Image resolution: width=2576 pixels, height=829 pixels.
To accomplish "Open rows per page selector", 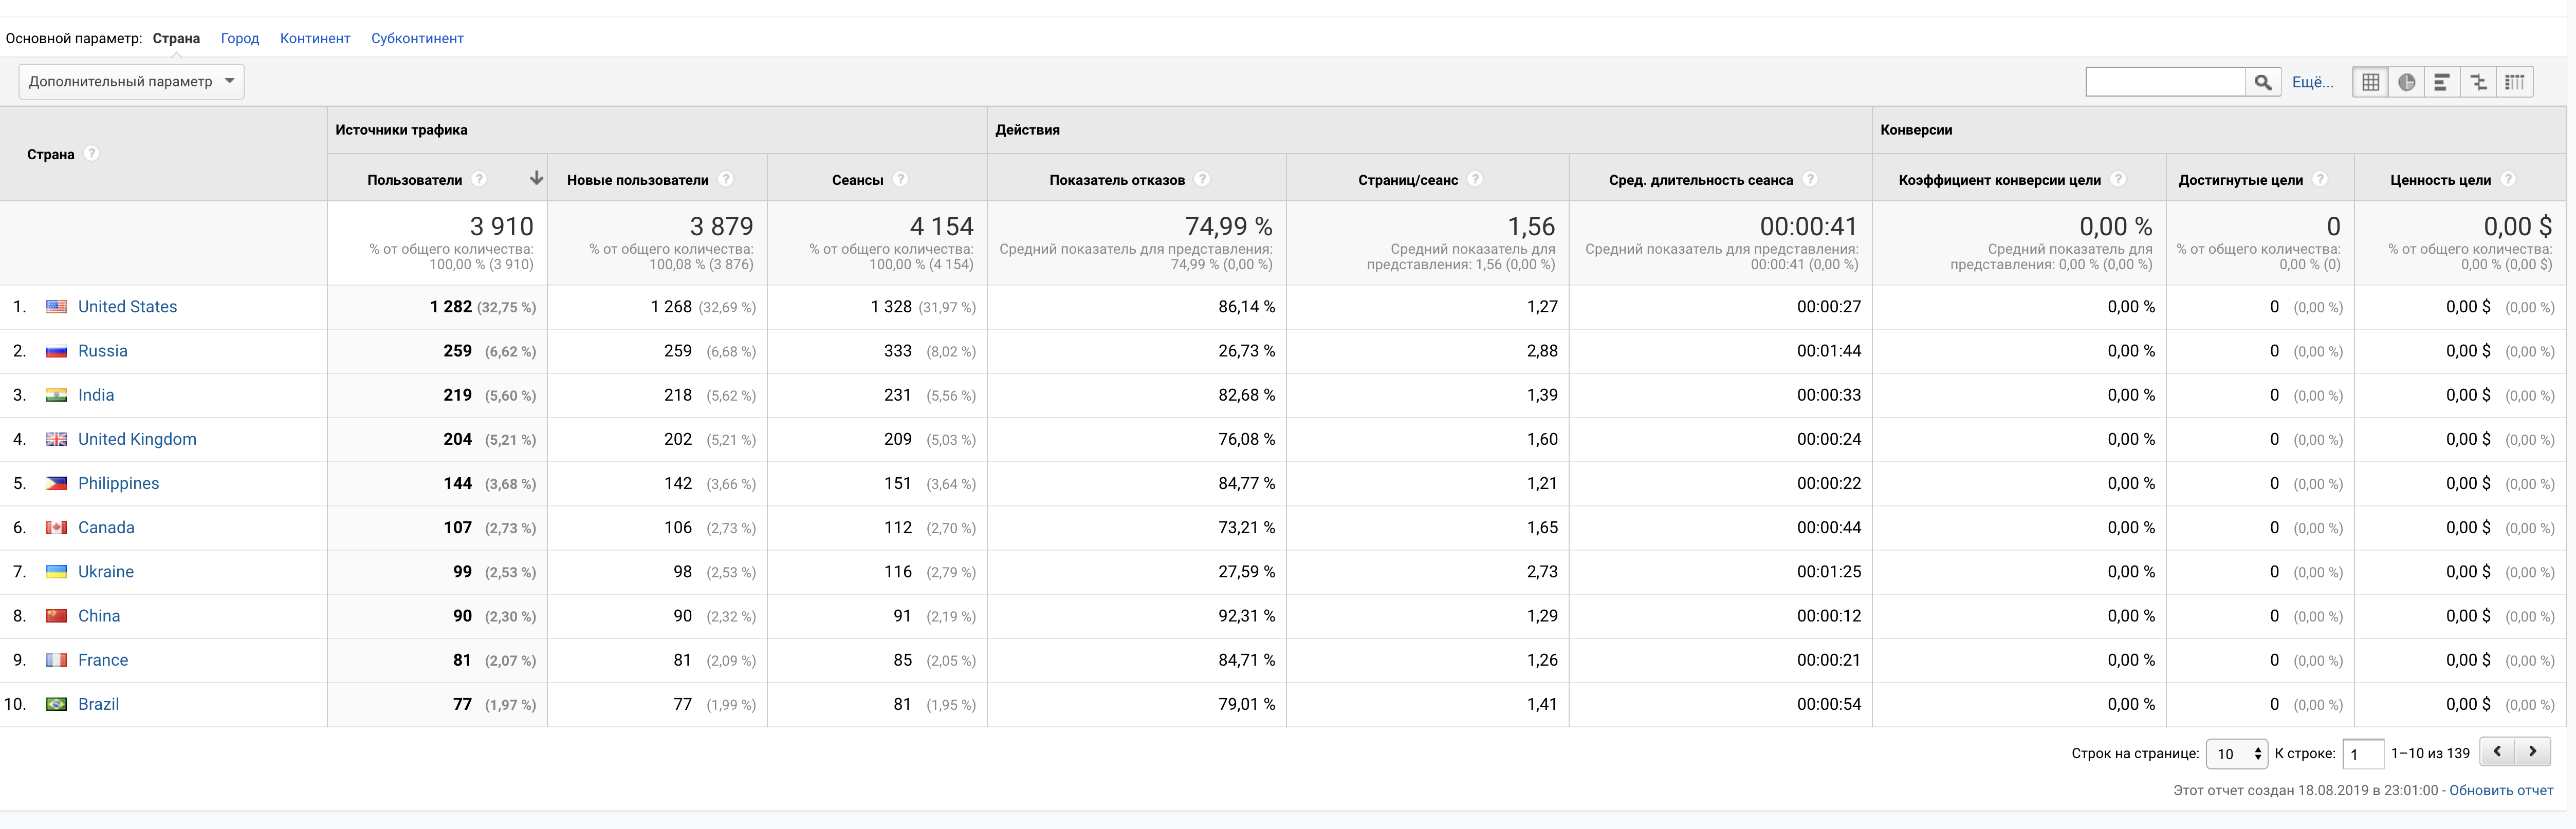I will point(2237,753).
